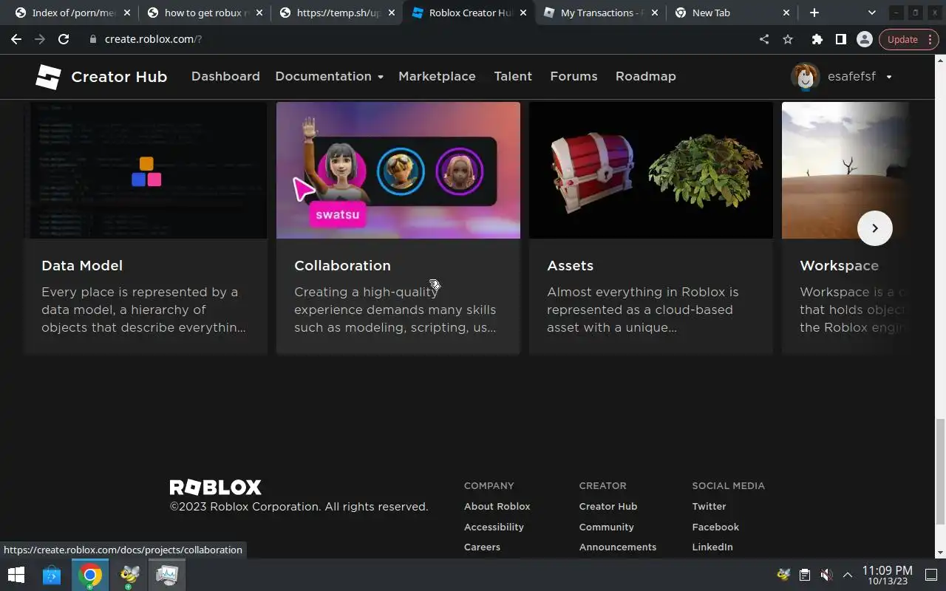The image size is (946, 591).
Task: Switch to the My Transactions tab
Action: pos(600,13)
